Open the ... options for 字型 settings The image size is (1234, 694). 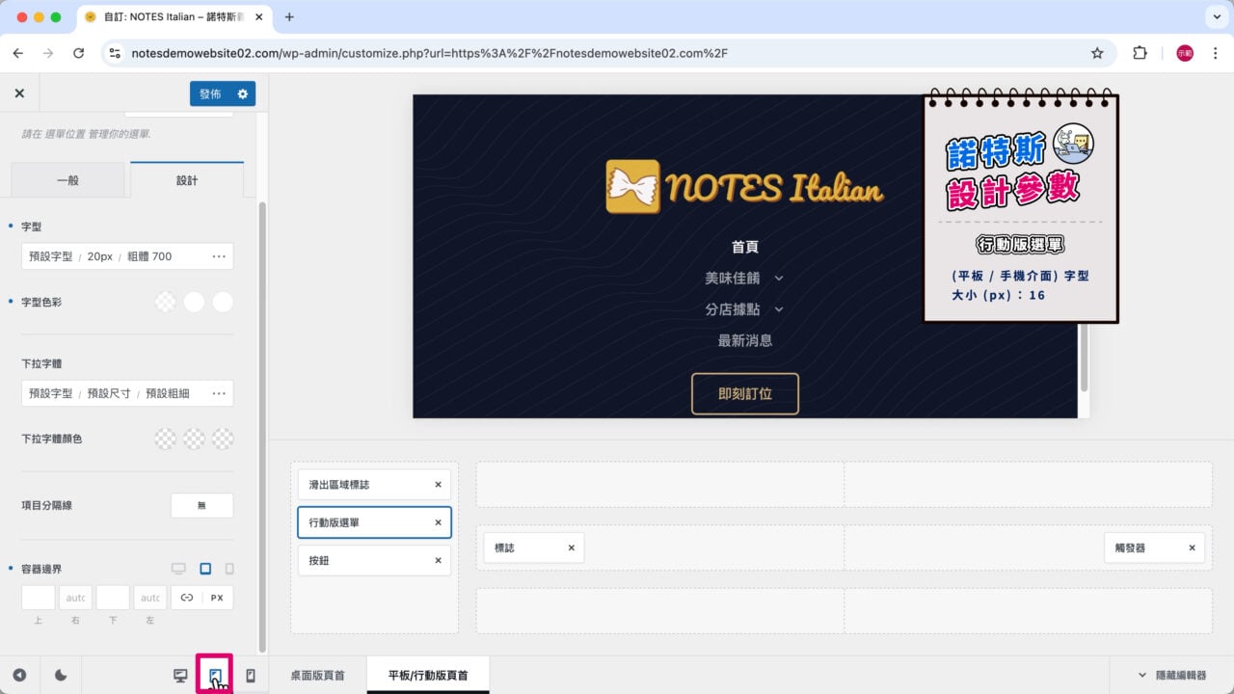coord(218,255)
